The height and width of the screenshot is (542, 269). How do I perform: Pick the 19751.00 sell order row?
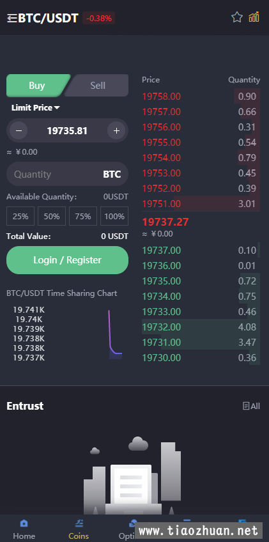point(201,204)
